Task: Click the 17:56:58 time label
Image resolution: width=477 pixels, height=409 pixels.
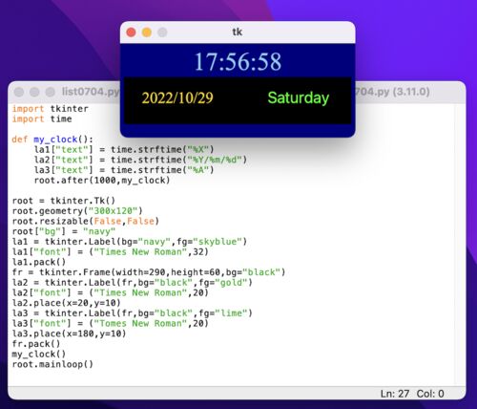Action: [238, 61]
